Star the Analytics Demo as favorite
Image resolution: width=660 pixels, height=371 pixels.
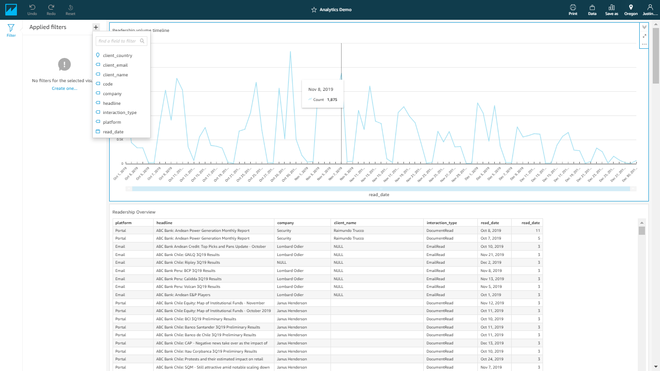314,10
